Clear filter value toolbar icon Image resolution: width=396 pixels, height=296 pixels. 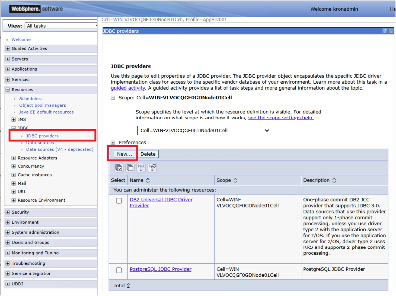click(x=152, y=168)
